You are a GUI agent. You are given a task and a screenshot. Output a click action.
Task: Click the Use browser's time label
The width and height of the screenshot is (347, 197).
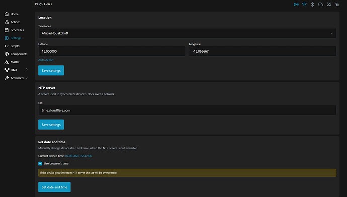pos(56,164)
